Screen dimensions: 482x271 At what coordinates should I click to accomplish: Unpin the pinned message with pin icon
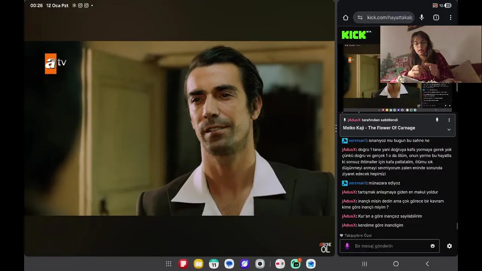tap(437, 120)
